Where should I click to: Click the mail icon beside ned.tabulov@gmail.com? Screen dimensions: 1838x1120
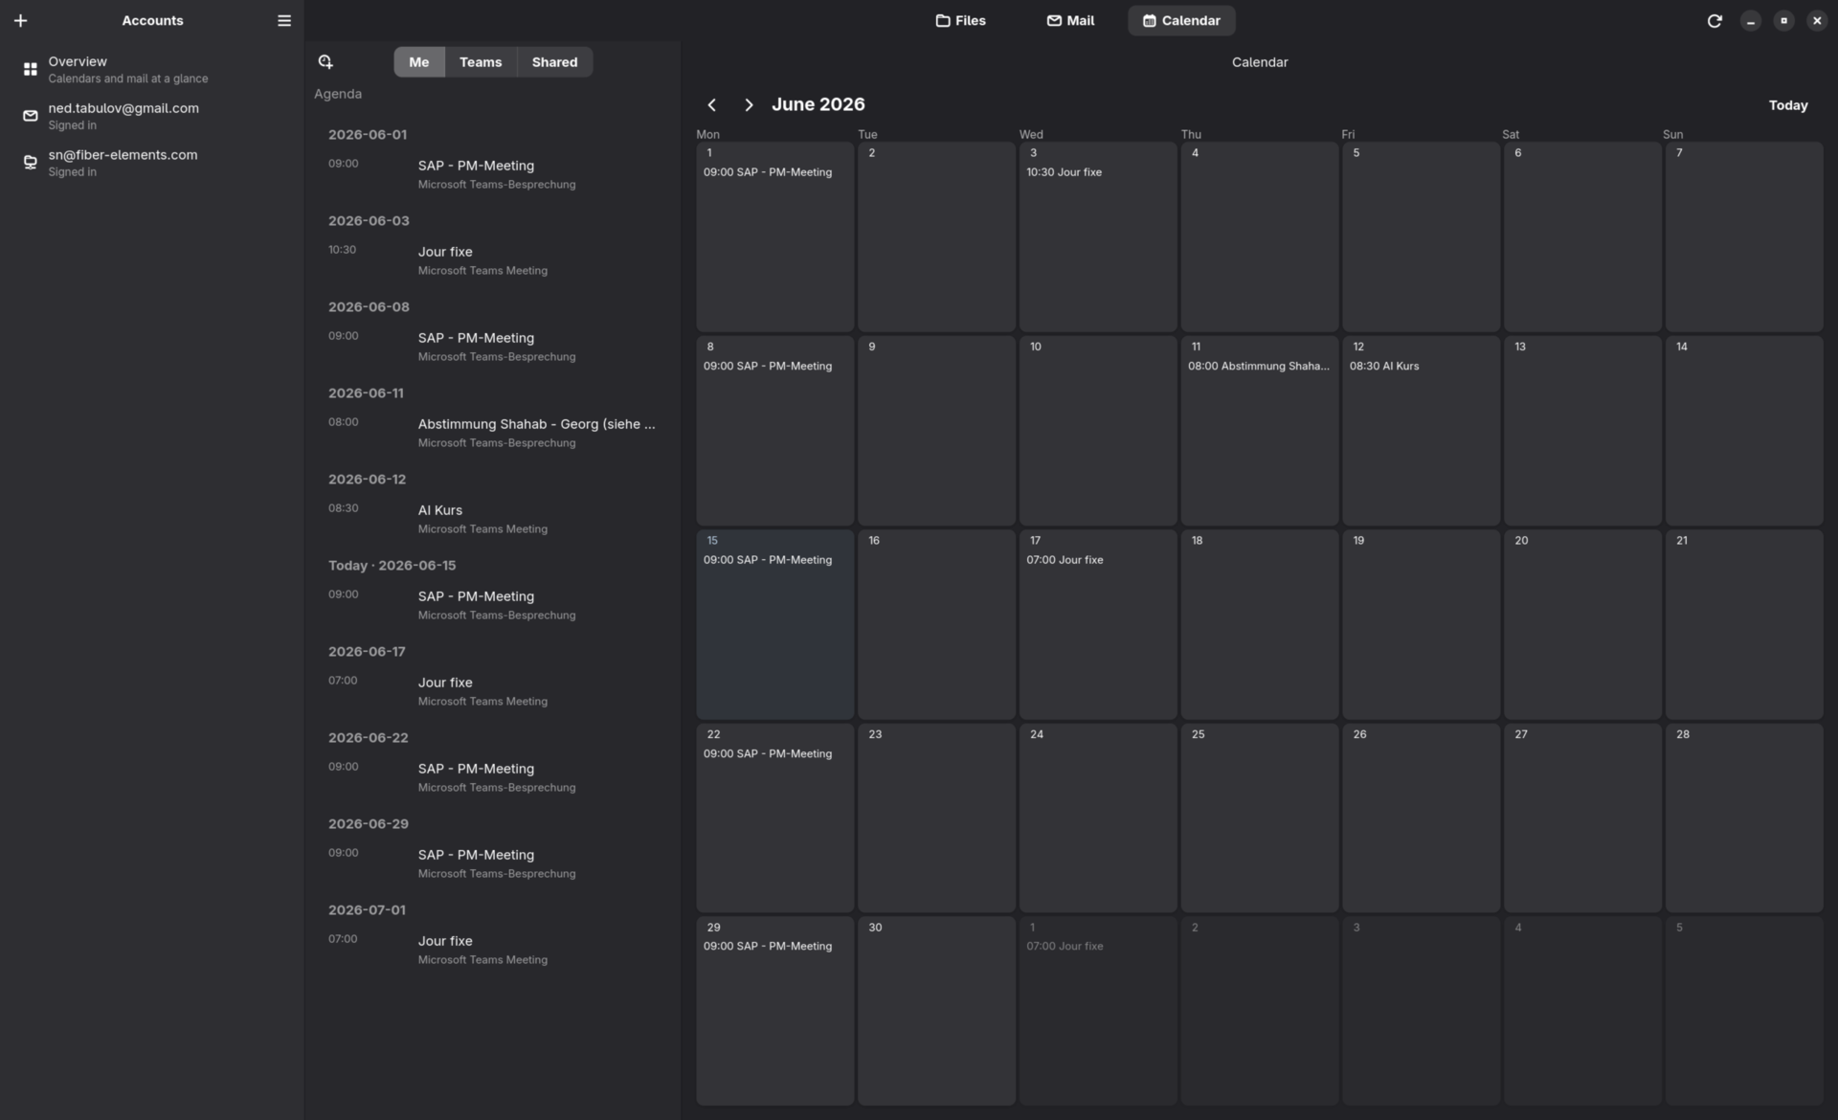point(31,116)
